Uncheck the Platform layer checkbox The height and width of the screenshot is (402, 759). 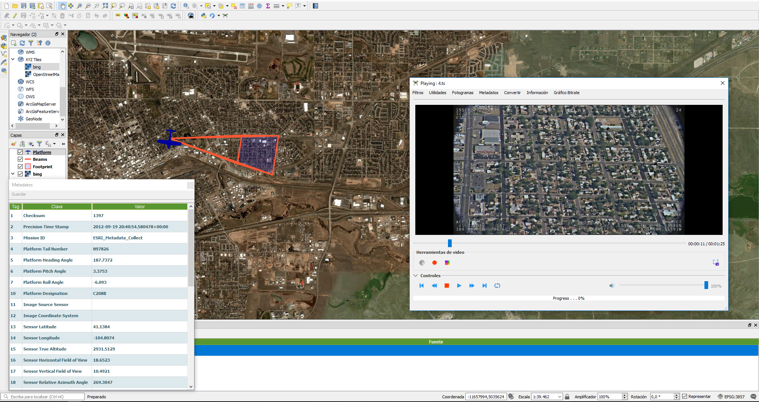[x=20, y=152]
